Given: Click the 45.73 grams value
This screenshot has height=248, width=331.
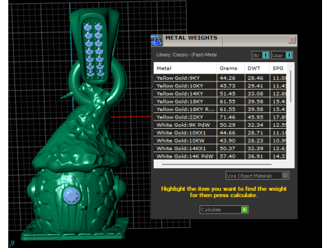Looking at the screenshot, I should (228, 86).
